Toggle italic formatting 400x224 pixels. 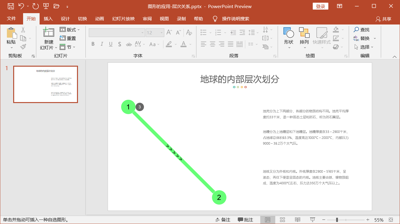click(x=102, y=44)
